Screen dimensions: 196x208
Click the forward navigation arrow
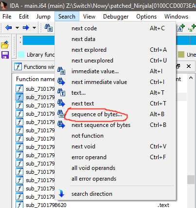26,27
